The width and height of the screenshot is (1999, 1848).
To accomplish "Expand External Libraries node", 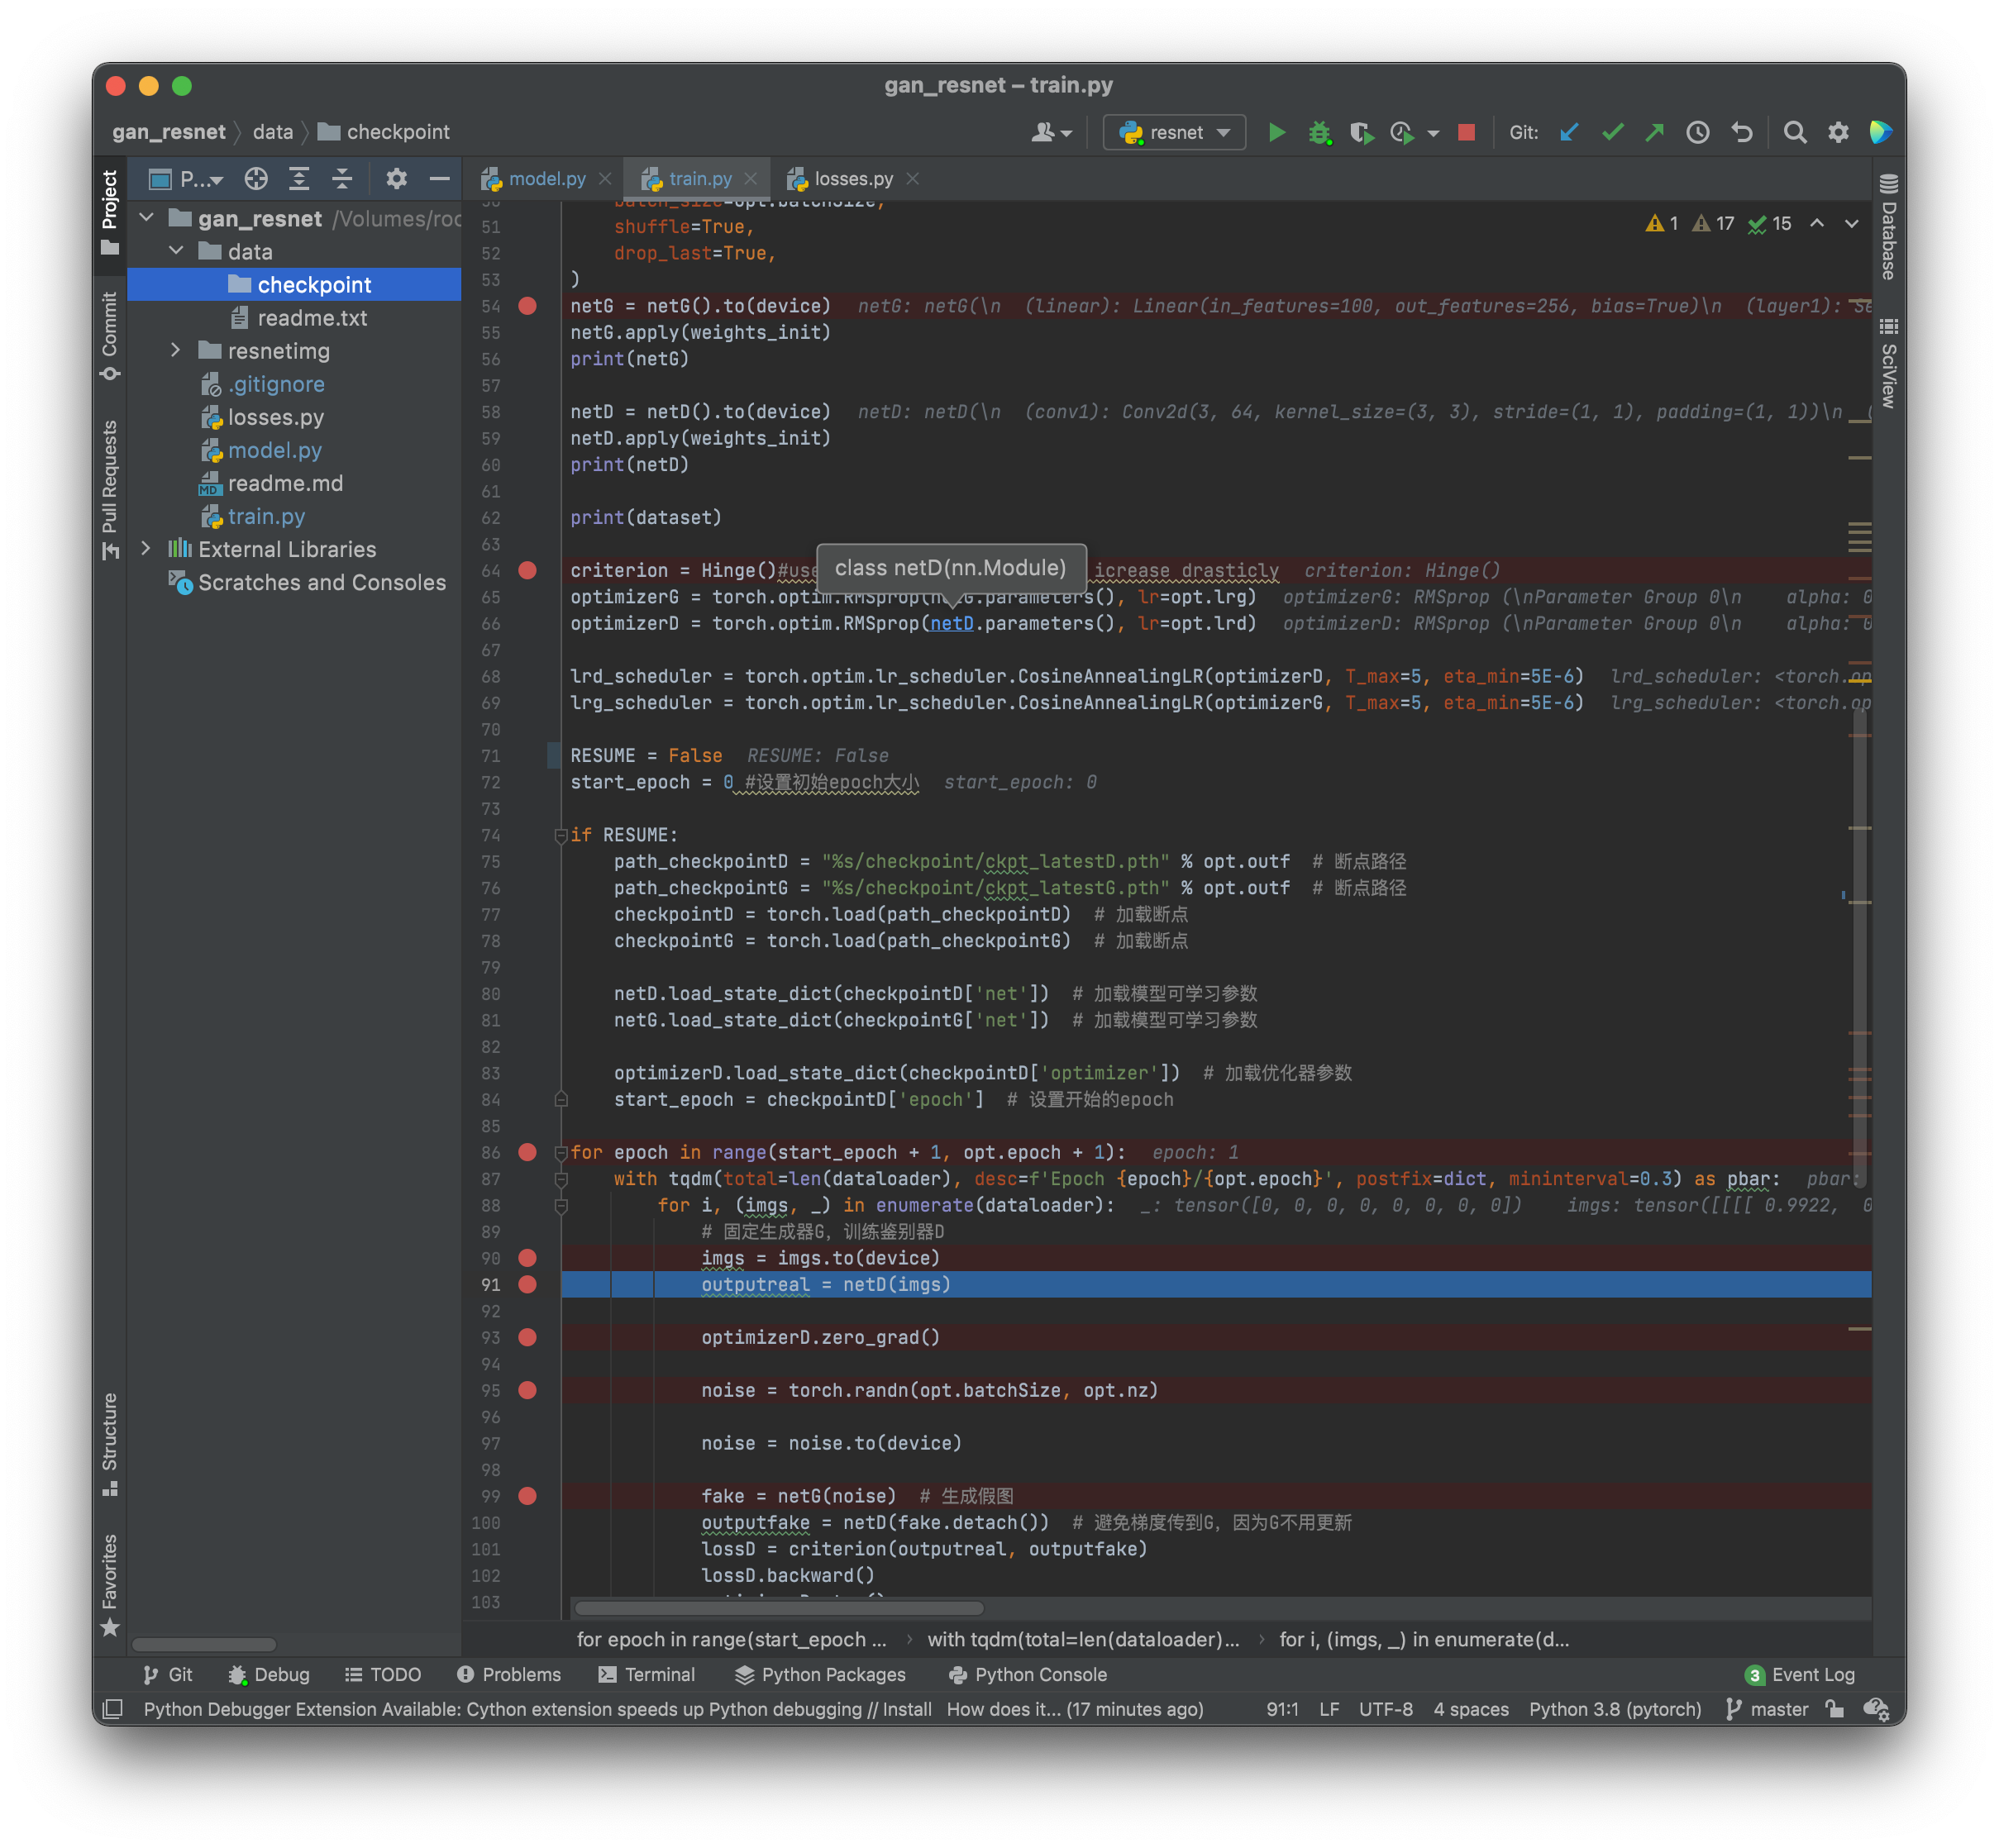I will [x=146, y=548].
